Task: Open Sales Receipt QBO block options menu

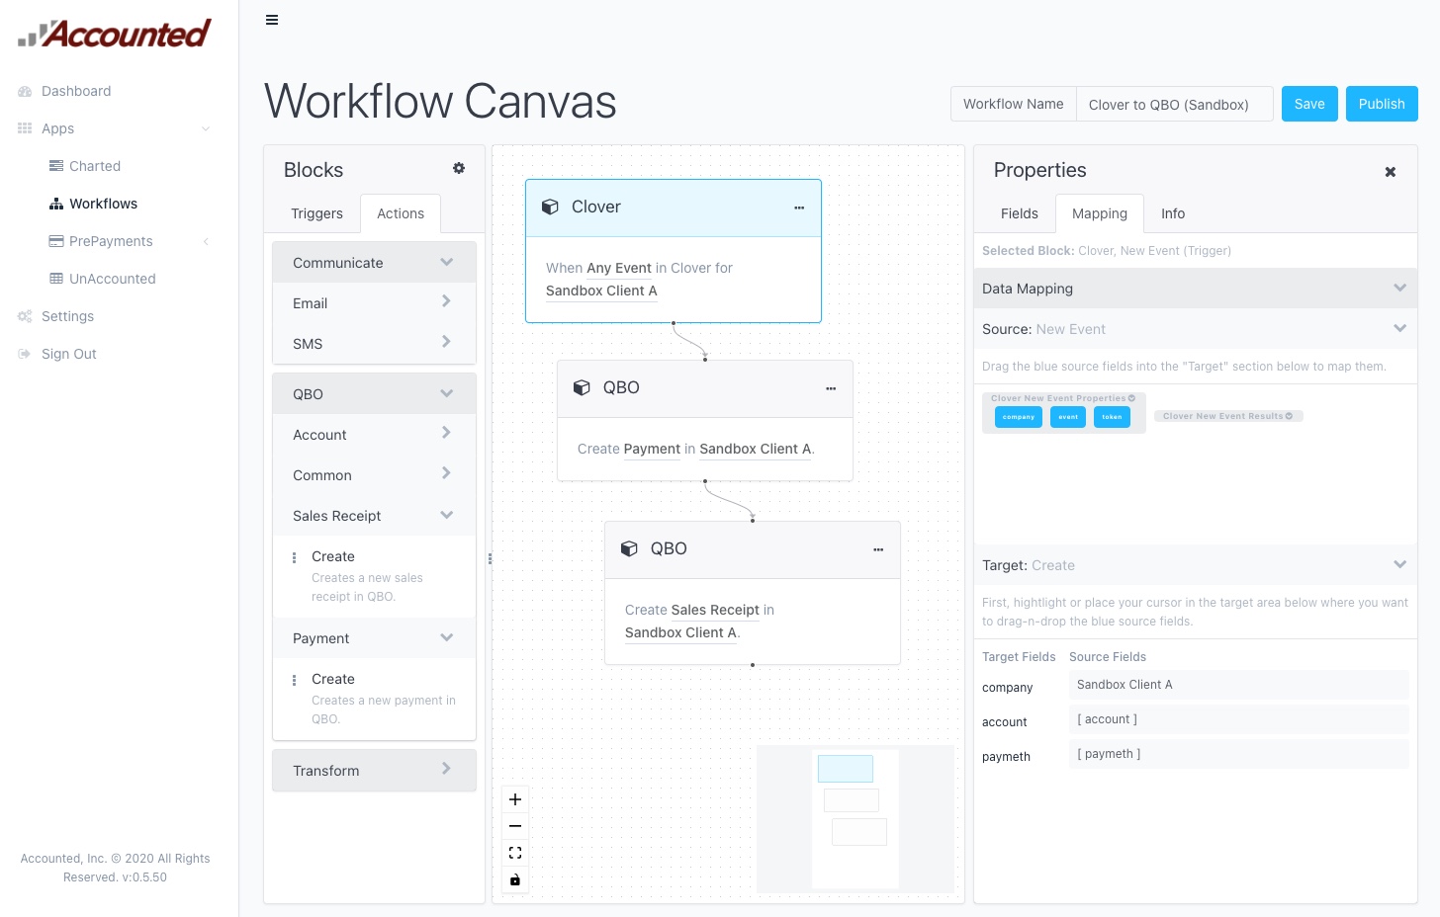Action: pyautogui.click(x=878, y=549)
